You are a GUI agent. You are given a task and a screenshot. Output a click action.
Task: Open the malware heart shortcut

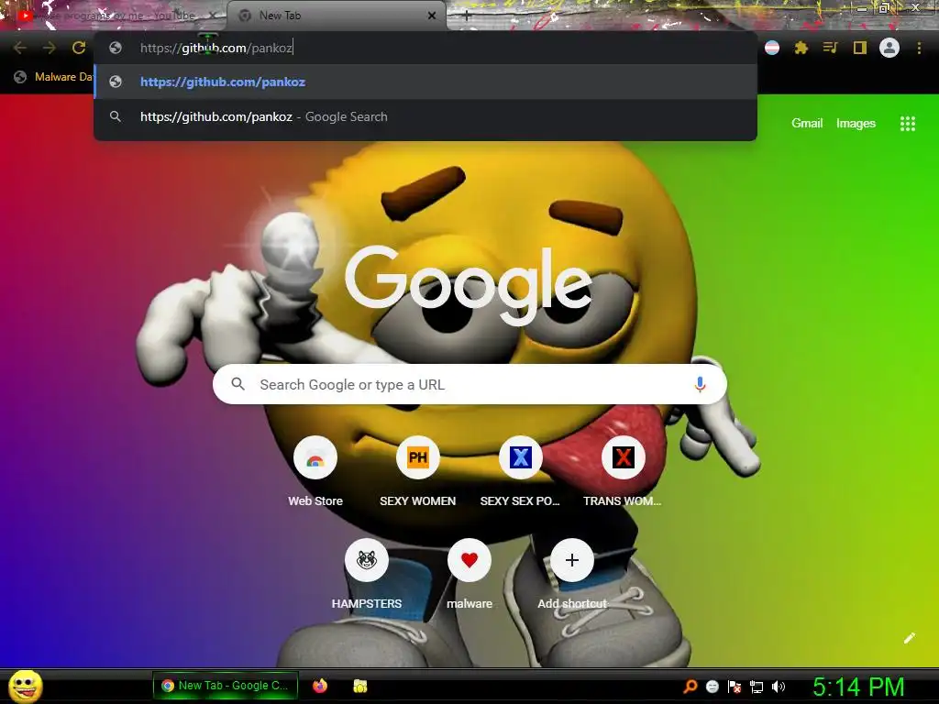click(469, 575)
